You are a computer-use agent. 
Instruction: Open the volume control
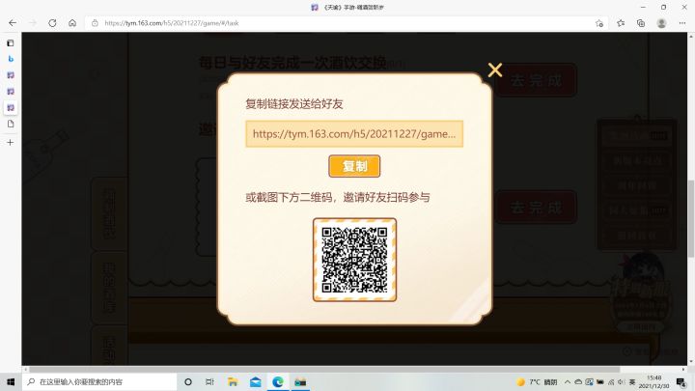[621, 381]
